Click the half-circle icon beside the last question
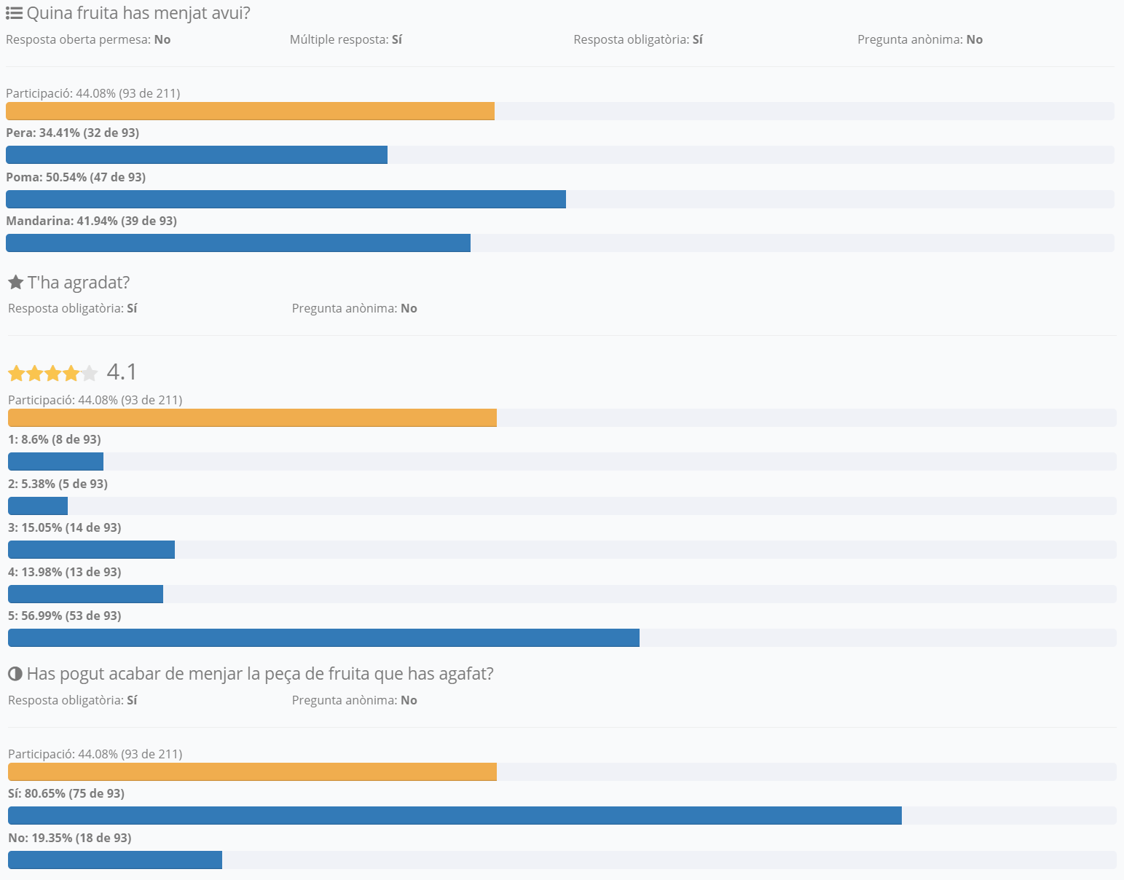Image resolution: width=1124 pixels, height=880 pixels. [x=15, y=674]
